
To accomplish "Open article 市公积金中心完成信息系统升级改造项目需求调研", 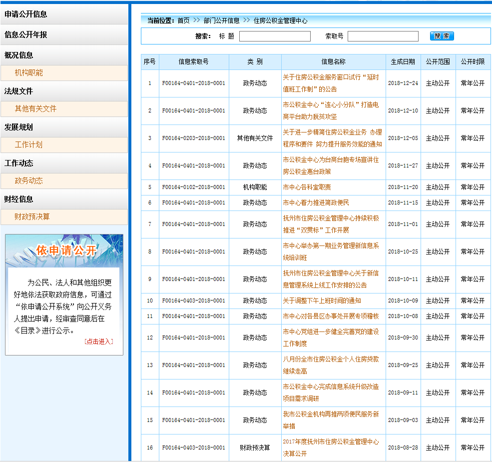I will (x=331, y=392).
